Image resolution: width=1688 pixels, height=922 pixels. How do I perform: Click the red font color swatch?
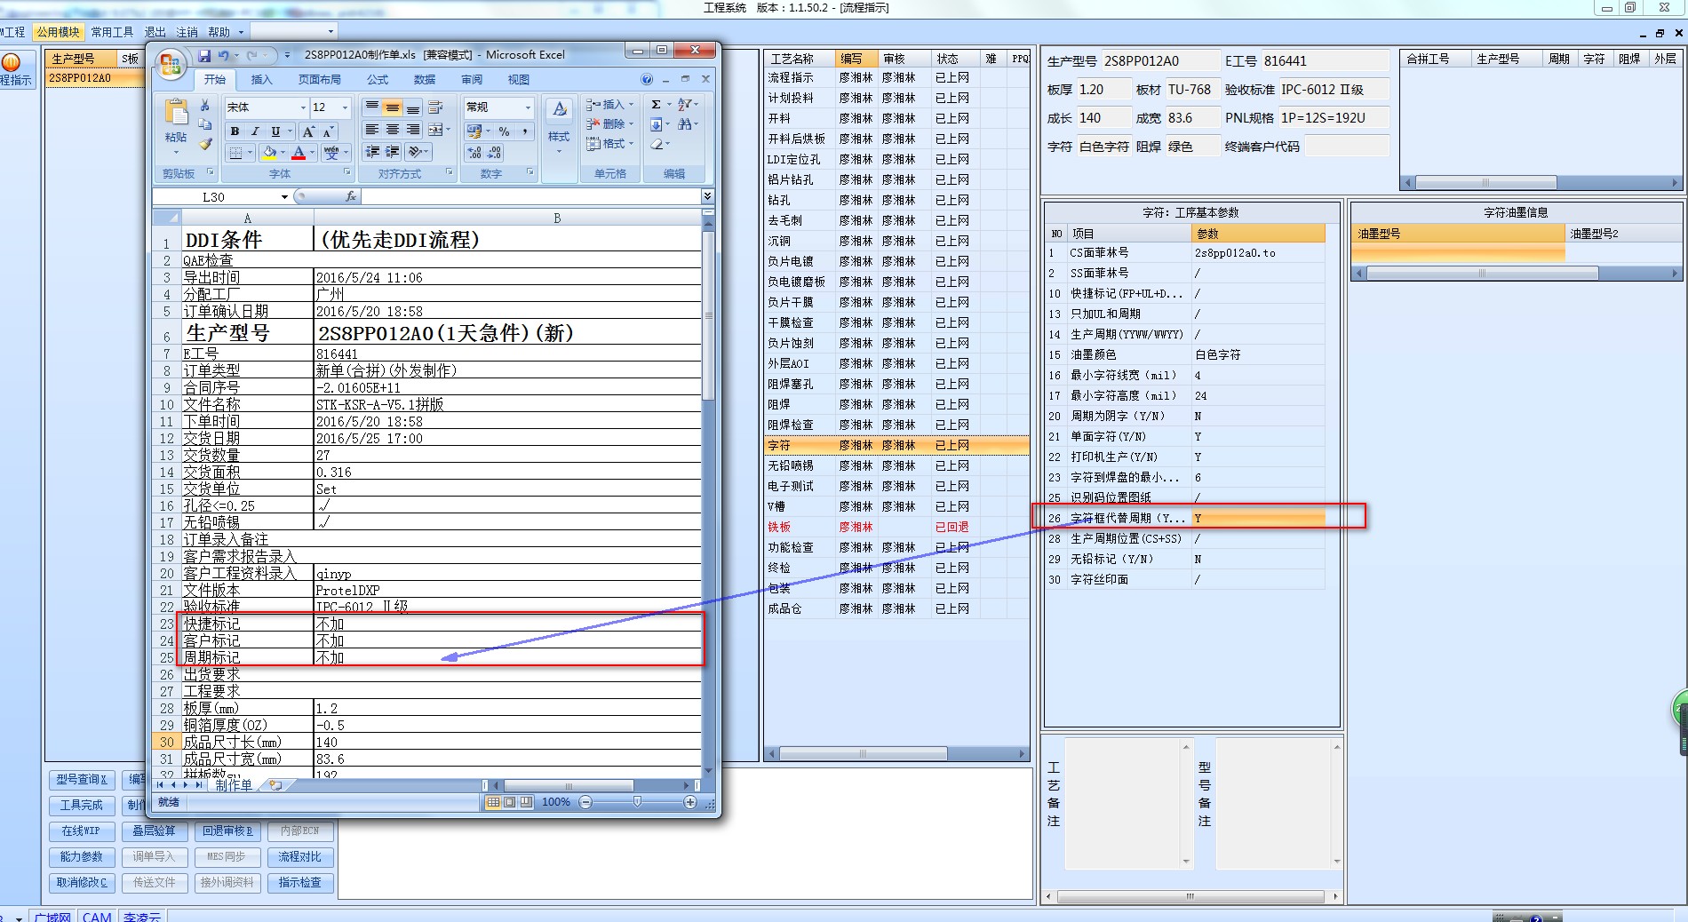pos(299,153)
